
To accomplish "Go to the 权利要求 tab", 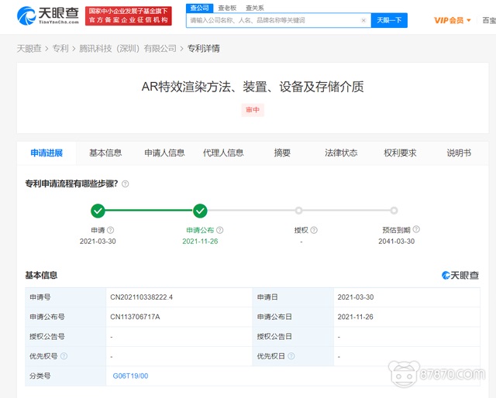I will point(400,153).
